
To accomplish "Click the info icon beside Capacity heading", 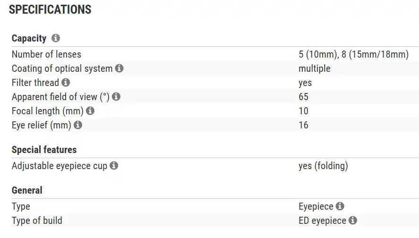I will pos(56,38).
